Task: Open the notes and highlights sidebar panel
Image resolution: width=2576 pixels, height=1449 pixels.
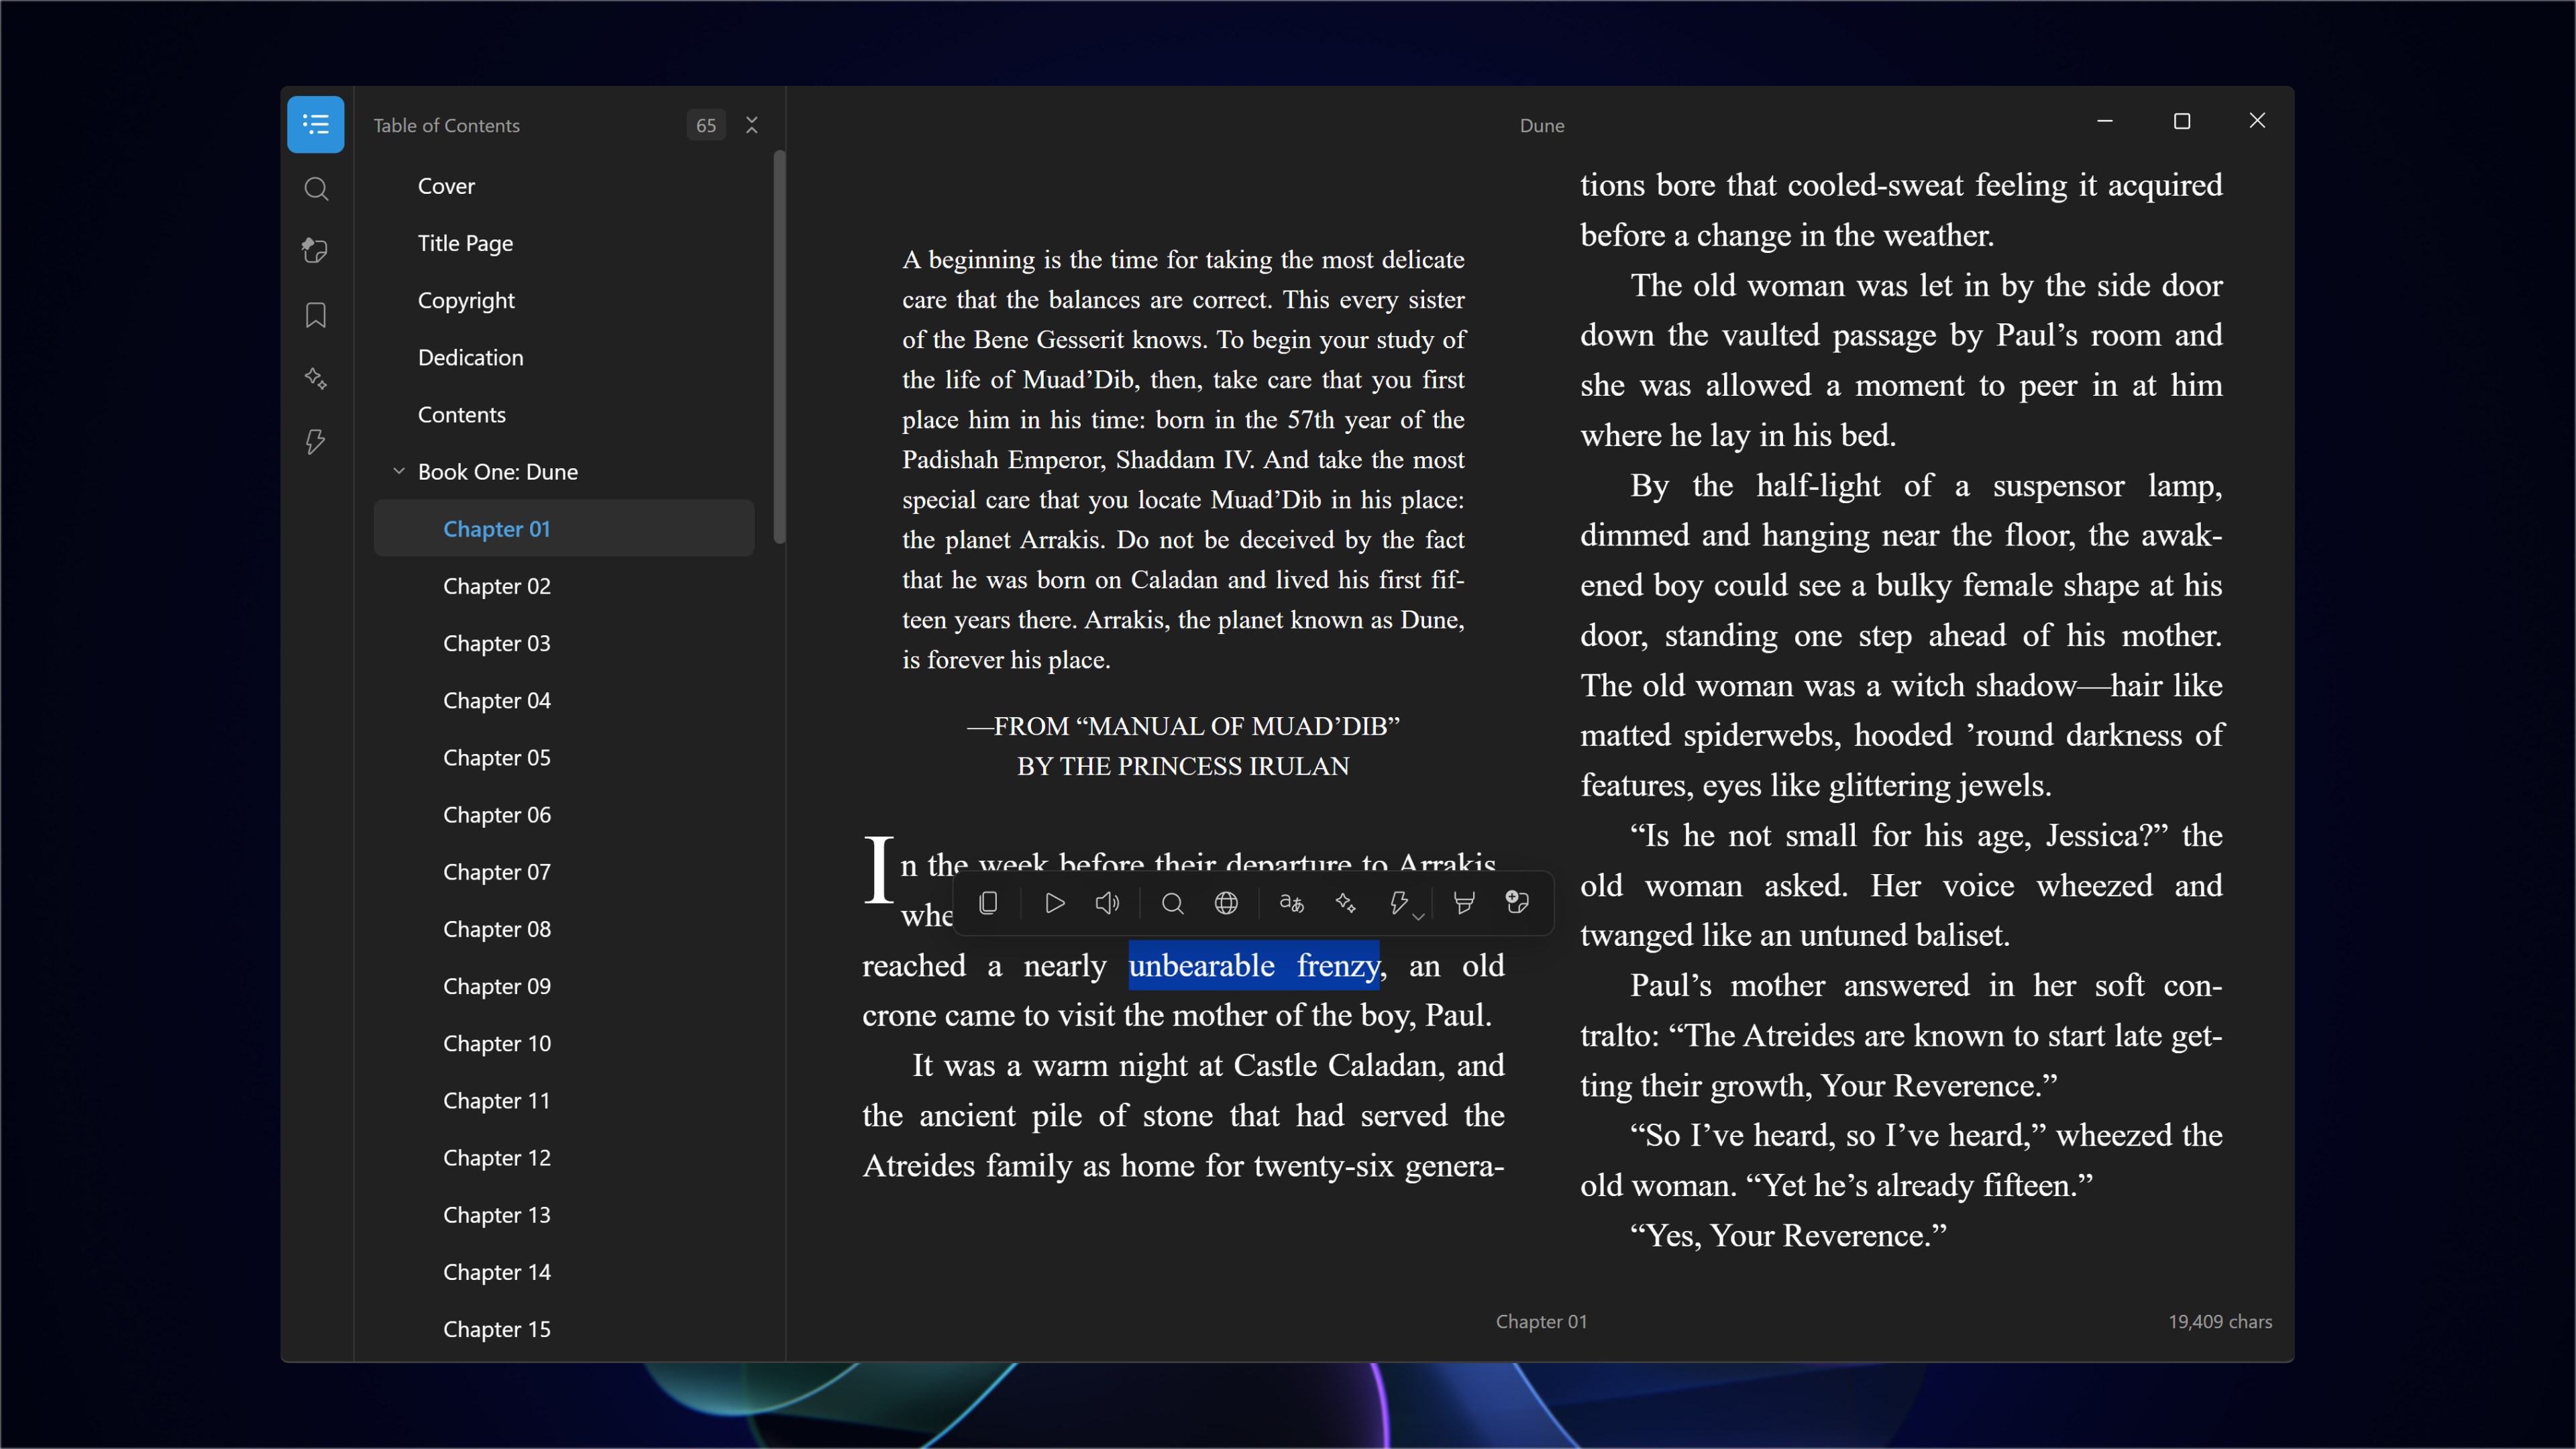Action: tap(316, 251)
